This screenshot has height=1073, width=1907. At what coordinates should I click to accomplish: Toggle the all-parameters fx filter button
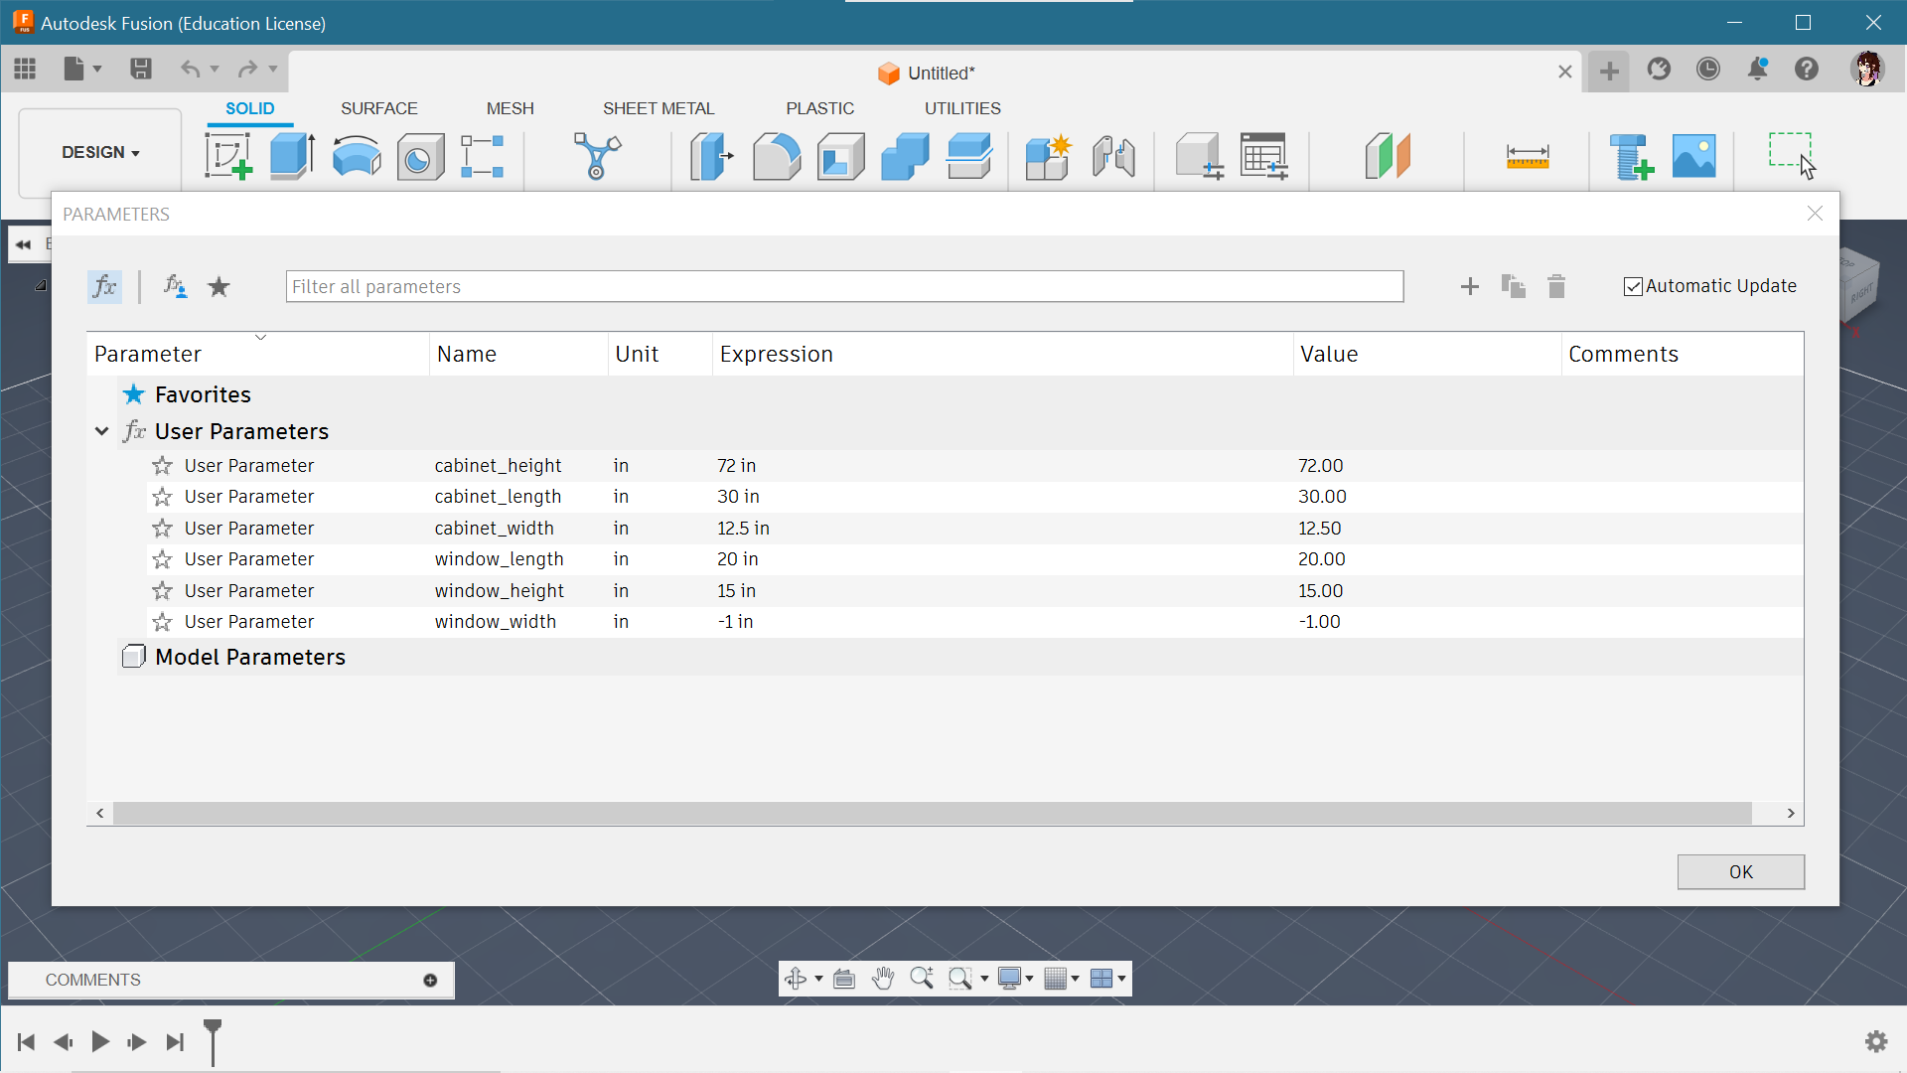pos(104,287)
